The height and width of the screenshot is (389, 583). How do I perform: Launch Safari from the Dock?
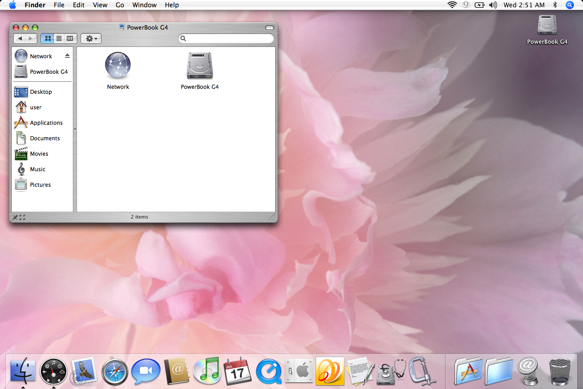point(115,372)
